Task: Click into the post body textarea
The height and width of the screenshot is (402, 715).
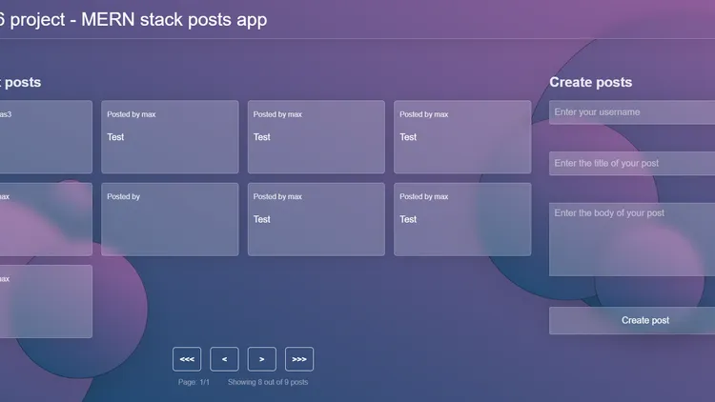Action: pyautogui.click(x=631, y=238)
